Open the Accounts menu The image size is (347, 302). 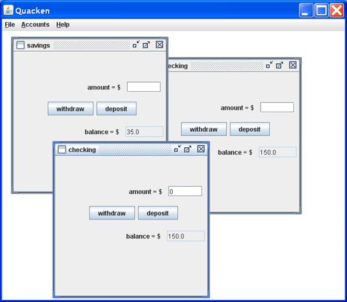[x=35, y=25]
